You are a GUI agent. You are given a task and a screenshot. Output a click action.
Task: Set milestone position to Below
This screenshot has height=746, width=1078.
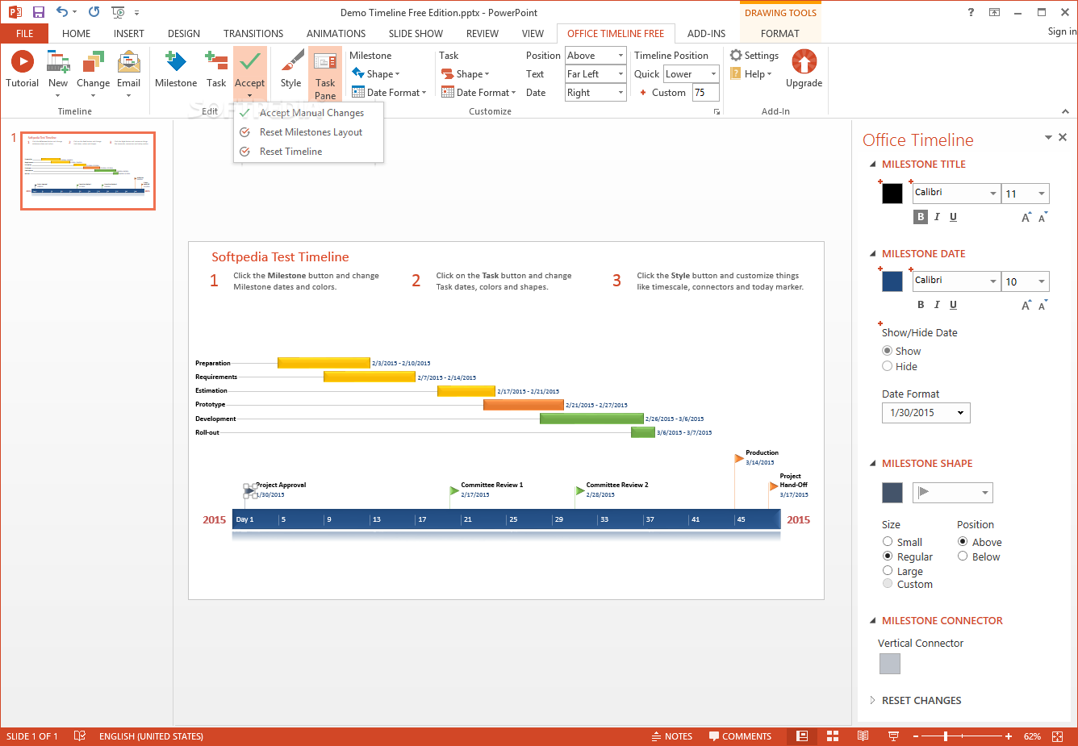[x=963, y=556]
